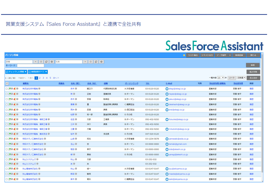Open the 履歴 link in akagi@akagi.co.jp row

click(x=251, y=89)
